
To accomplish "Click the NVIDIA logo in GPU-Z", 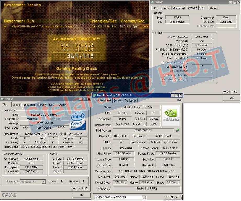I will [171, 115].
